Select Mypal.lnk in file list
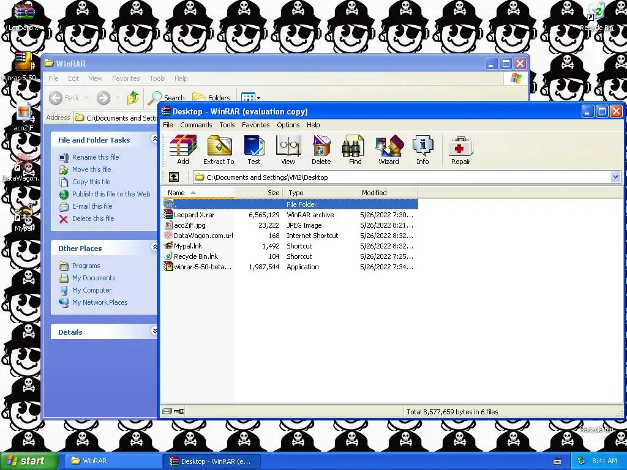This screenshot has width=627, height=470. pyautogui.click(x=290, y=246)
